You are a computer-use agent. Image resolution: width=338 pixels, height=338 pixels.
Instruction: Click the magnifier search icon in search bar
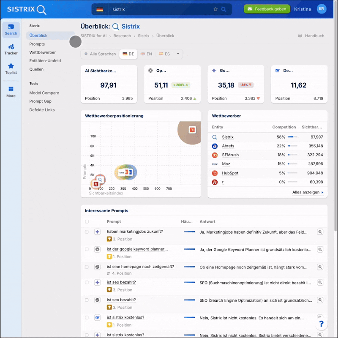click(x=224, y=9)
